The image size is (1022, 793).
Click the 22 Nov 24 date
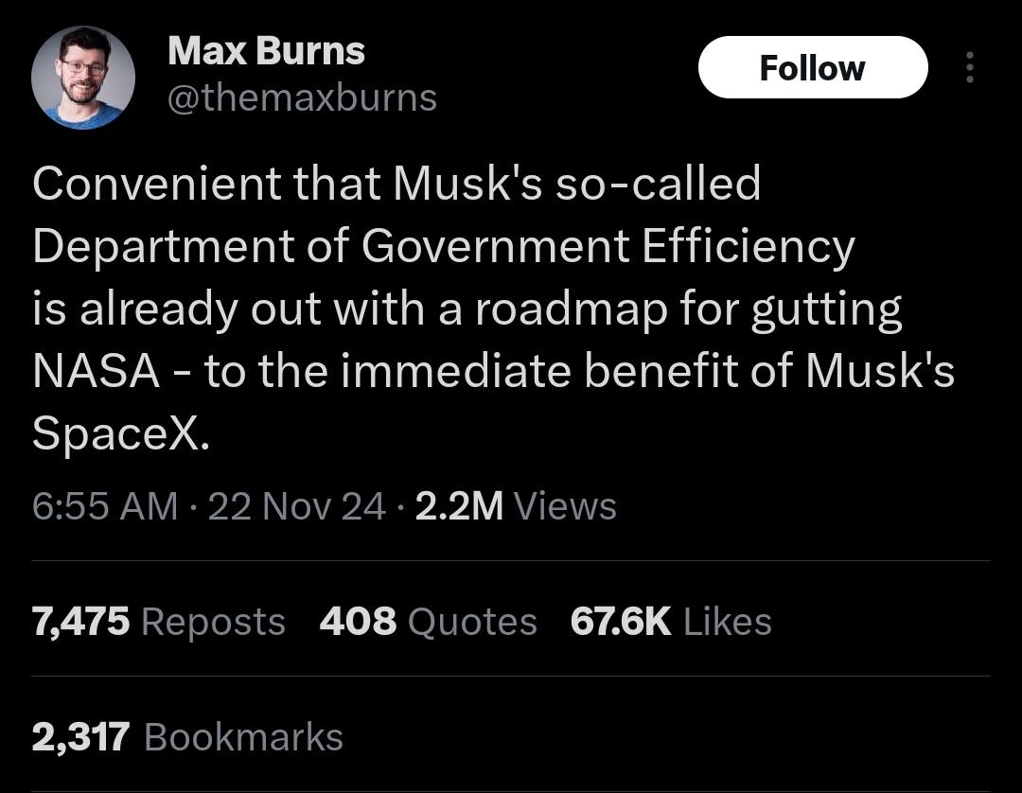click(x=296, y=506)
